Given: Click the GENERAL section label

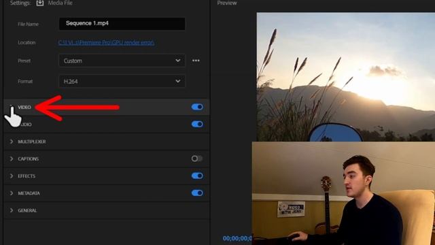Looking at the screenshot, I should coord(27,210).
